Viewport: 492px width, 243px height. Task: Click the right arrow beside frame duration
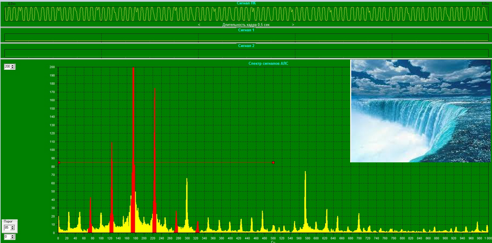293,25
